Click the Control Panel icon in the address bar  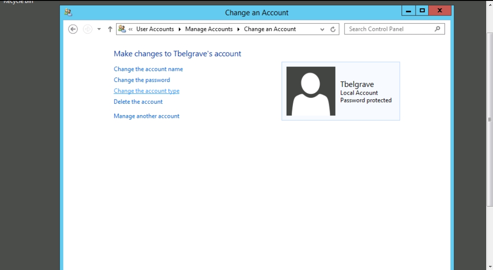click(122, 29)
